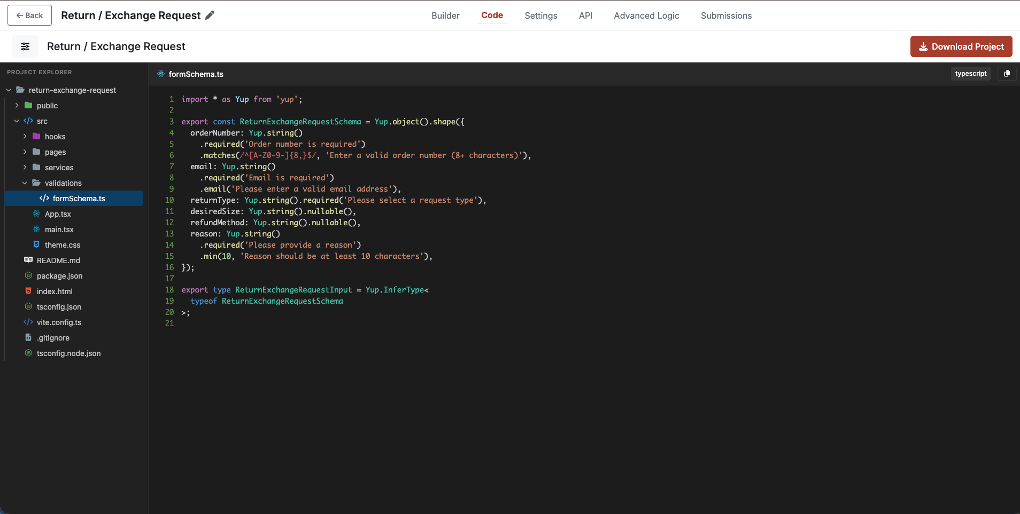Click the tsconfig.json file icon
The height and width of the screenshot is (514, 1020).
(28, 306)
